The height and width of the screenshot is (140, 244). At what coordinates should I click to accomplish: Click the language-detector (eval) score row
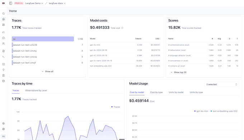click(x=204, y=55)
